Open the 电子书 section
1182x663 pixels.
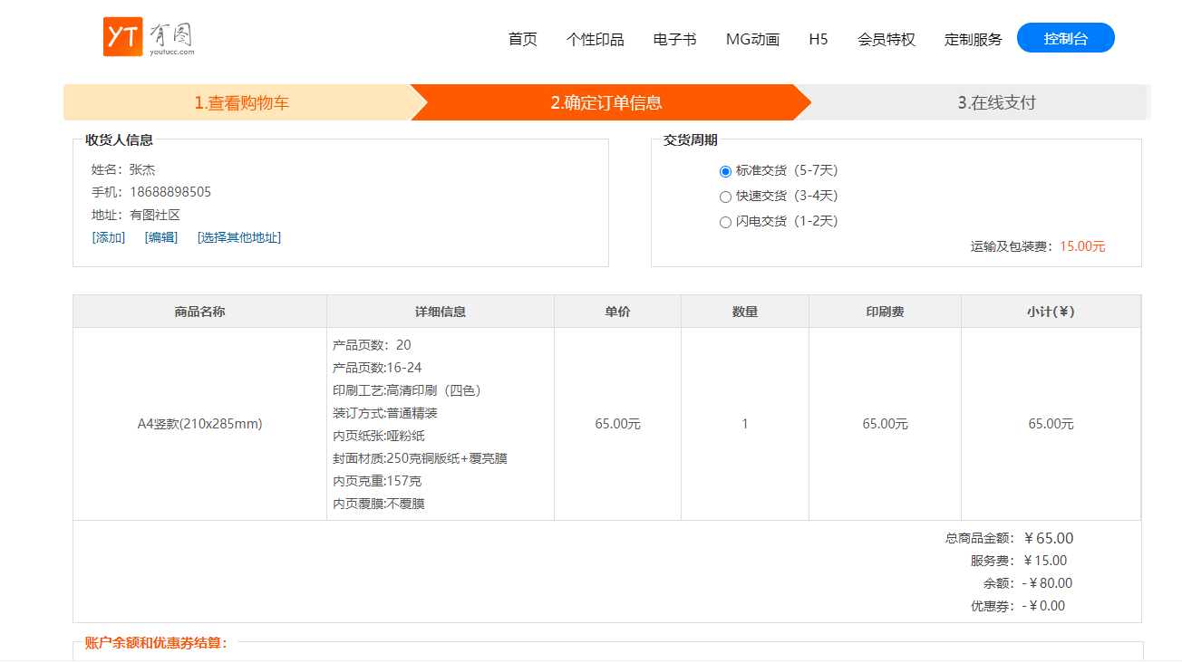(x=674, y=39)
